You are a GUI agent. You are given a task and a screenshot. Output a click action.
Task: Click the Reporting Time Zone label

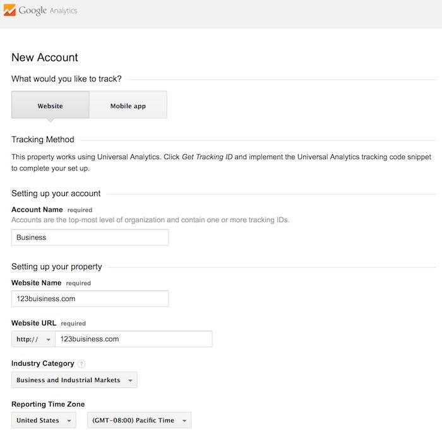point(48,404)
